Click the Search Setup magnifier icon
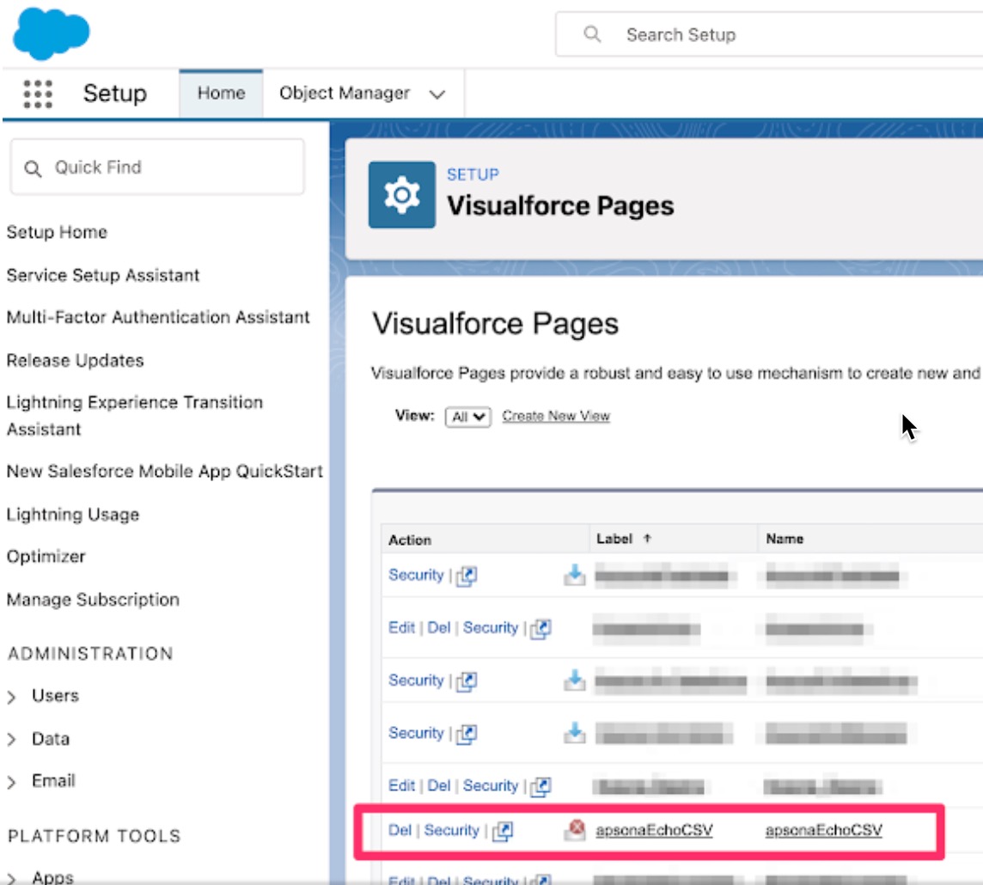Viewport: 983px width, 885px height. 592,34
